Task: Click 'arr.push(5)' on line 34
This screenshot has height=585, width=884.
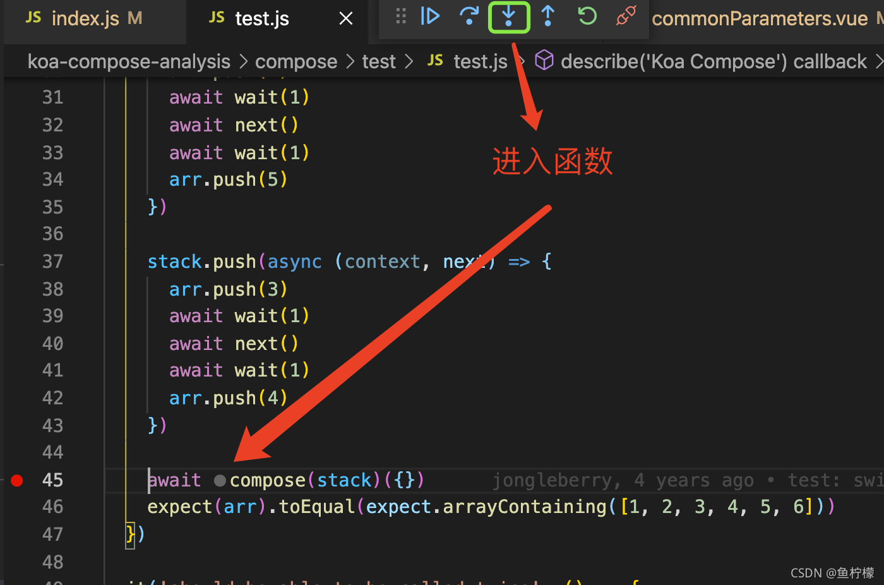Action: 229,179
